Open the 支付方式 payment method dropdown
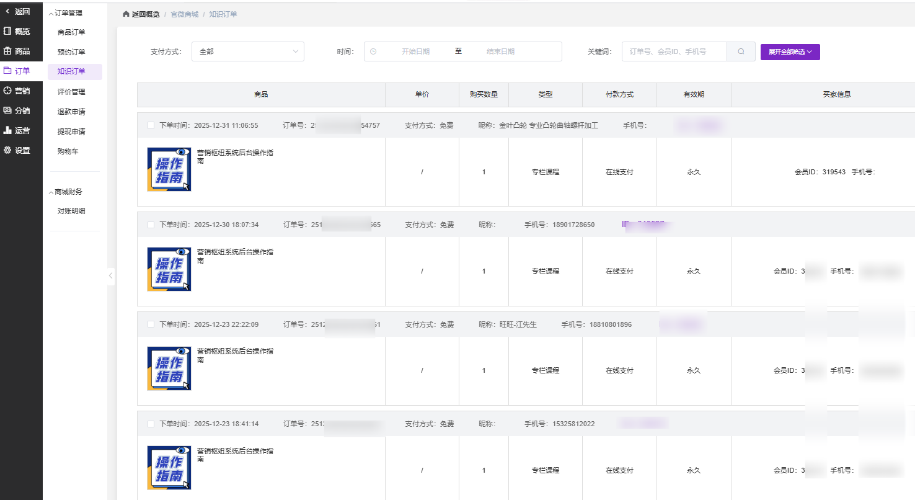 (x=247, y=51)
